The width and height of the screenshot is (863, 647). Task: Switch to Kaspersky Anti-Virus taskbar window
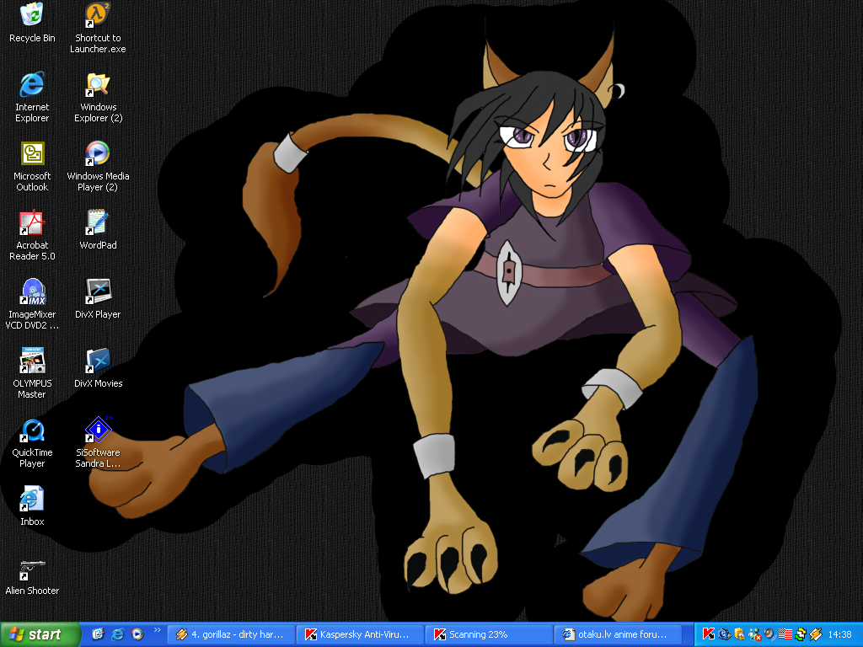coord(360,635)
